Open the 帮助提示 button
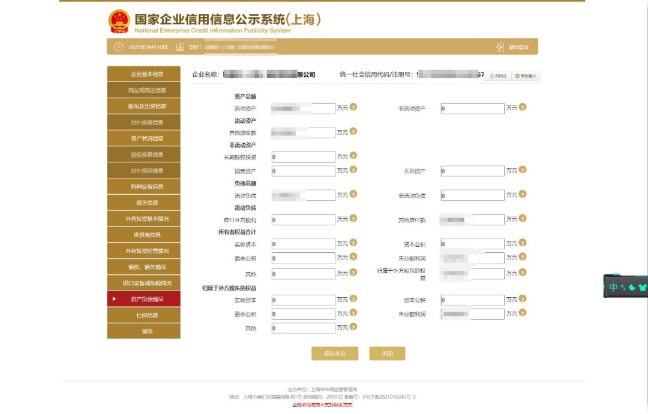This screenshot has width=648, height=414. pos(526,76)
